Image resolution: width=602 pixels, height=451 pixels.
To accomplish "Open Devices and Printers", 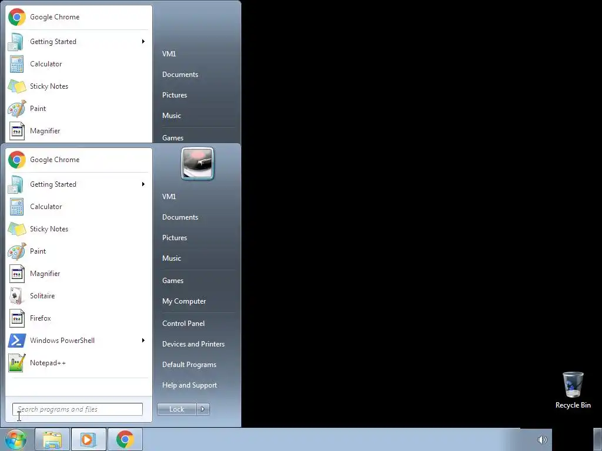I will tap(193, 344).
